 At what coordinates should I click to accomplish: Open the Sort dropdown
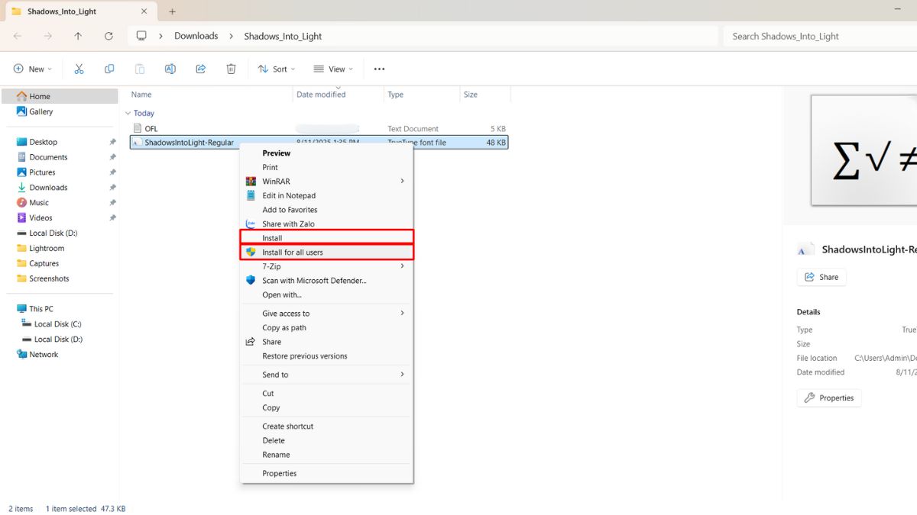(x=277, y=69)
